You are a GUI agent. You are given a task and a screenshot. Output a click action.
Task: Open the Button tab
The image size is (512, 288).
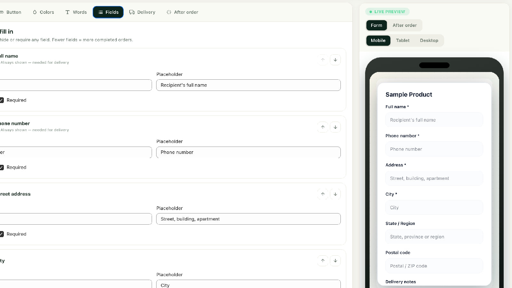[x=11, y=12]
